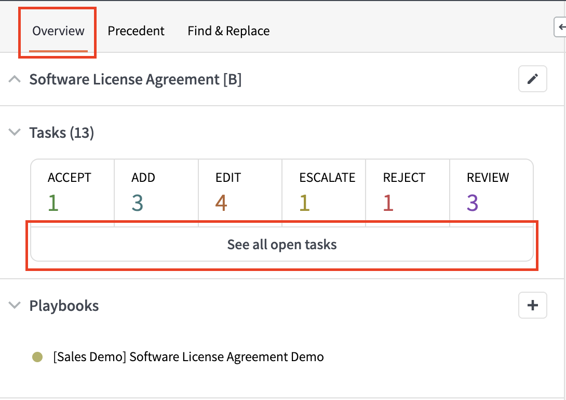Open the Find & Replace tab

coord(228,31)
